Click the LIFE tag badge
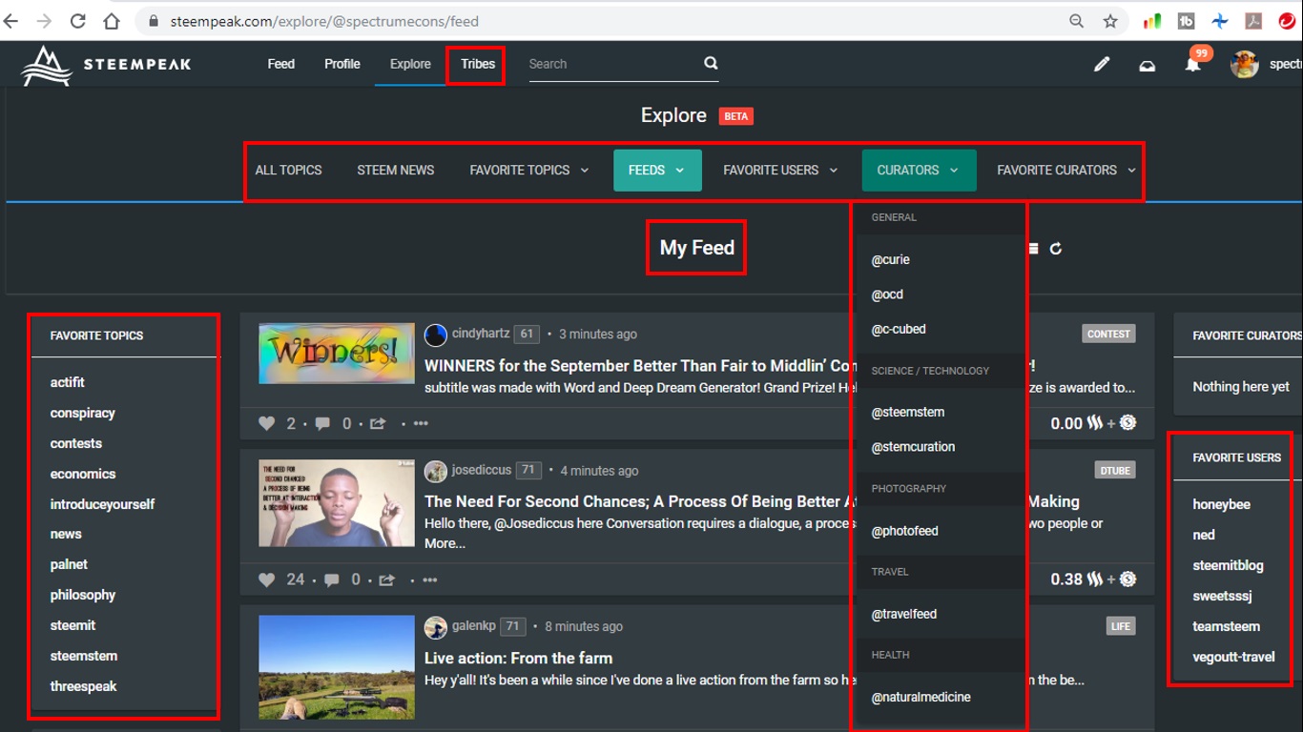The width and height of the screenshot is (1303, 732). pos(1121,626)
